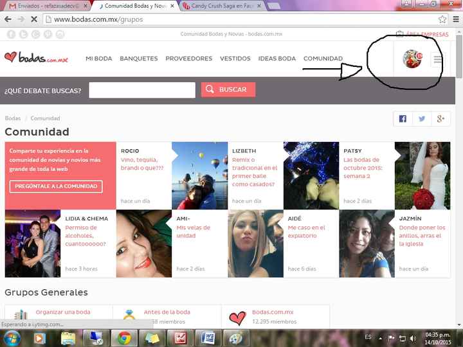This screenshot has width=463, height=347.
Task: Open the user profile avatar
Action: click(x=412, y=59)
